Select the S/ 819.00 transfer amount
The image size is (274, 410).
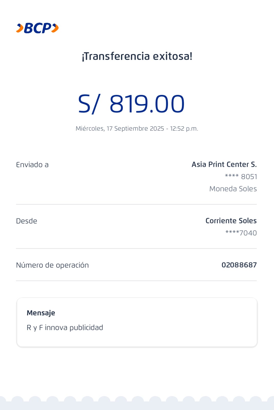(131, 104)
